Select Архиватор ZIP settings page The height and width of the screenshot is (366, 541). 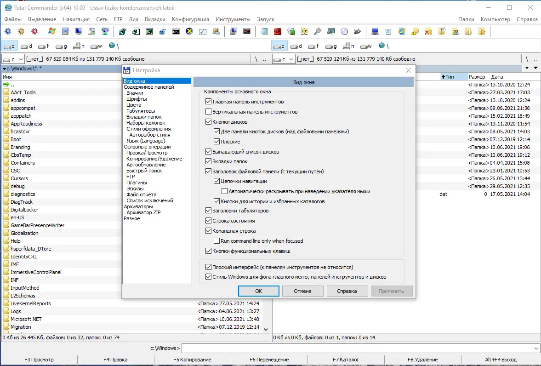pos(143,212)
